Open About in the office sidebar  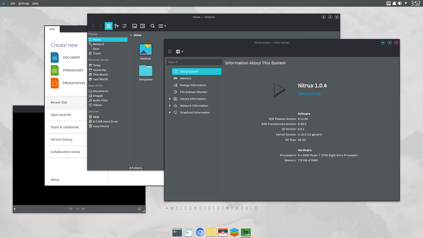click(55, 180)
